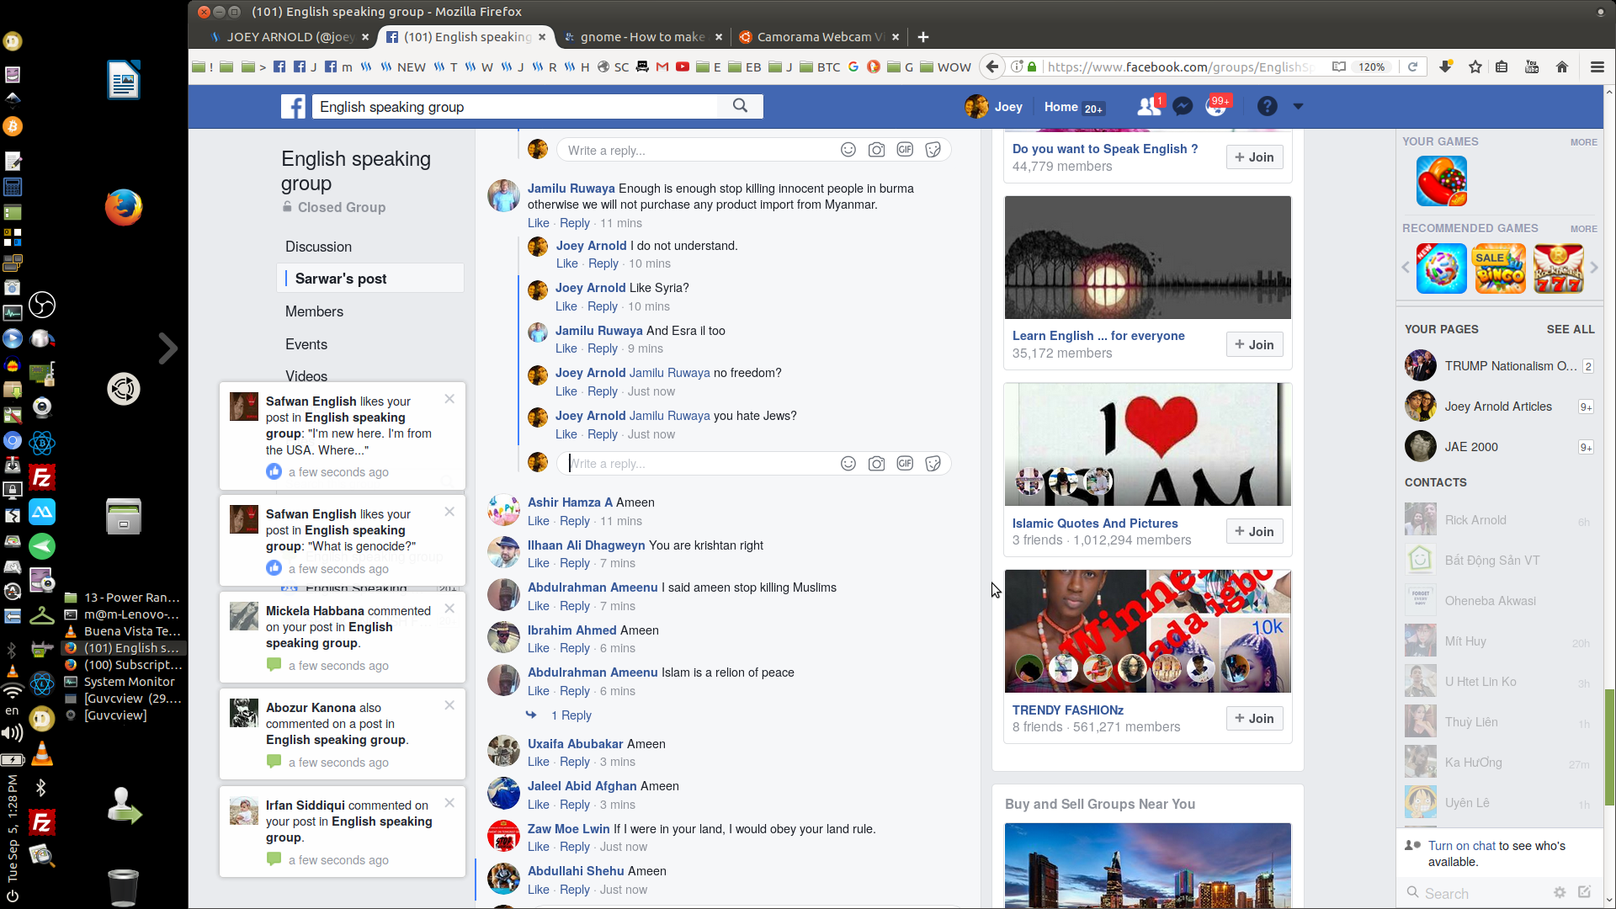Open Events in group sidebar
This screenshot has height=909, width=1616.
[306, 344]
